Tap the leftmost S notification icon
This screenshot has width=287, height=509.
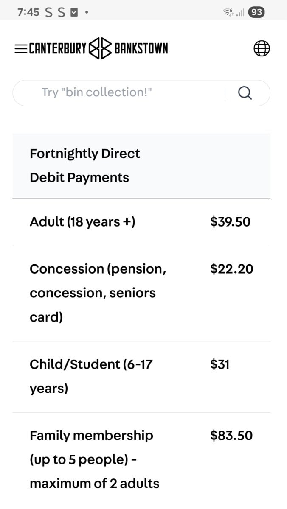(49, 13)
